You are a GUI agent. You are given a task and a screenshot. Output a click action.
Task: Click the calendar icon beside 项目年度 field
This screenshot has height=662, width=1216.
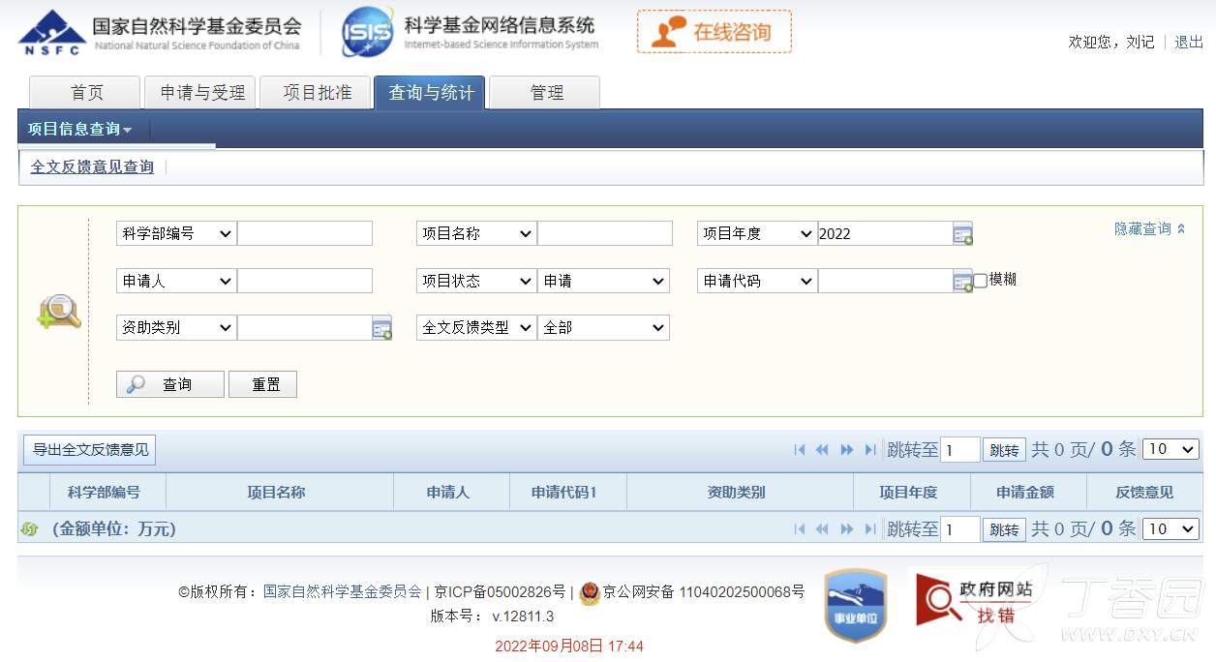click(962, 233)
